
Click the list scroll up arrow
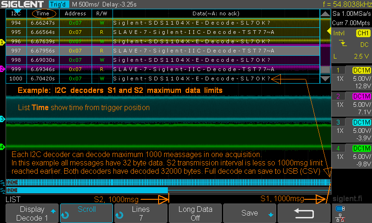[x=325, y=14]
